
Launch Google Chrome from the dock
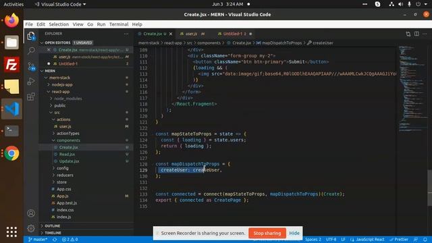click(11, 153)
